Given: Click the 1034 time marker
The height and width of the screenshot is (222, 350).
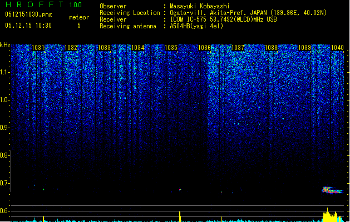Looking at the screenshot, I should (x=138, y=48).
